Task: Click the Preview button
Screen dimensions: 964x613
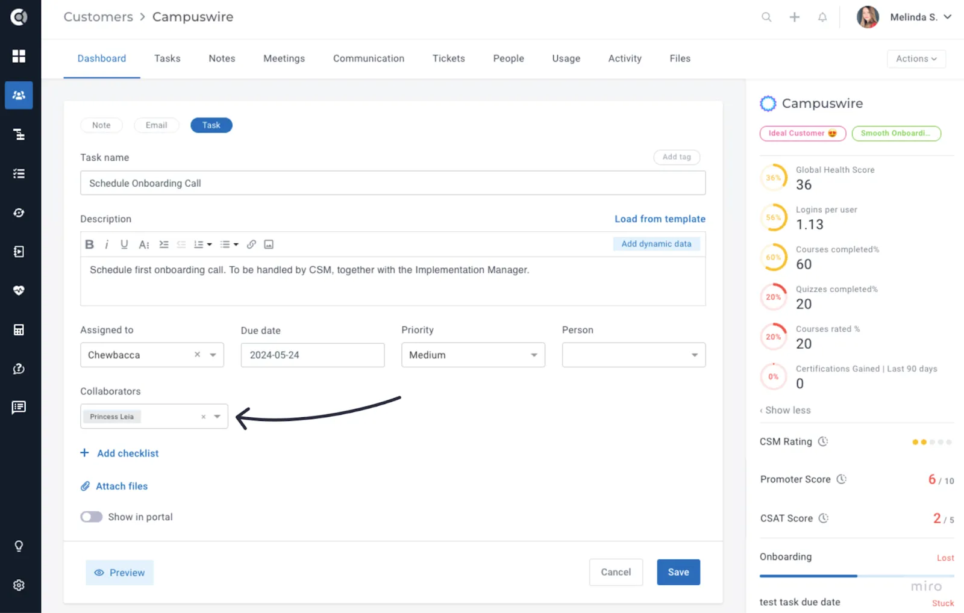Action: tap(119, 573)
